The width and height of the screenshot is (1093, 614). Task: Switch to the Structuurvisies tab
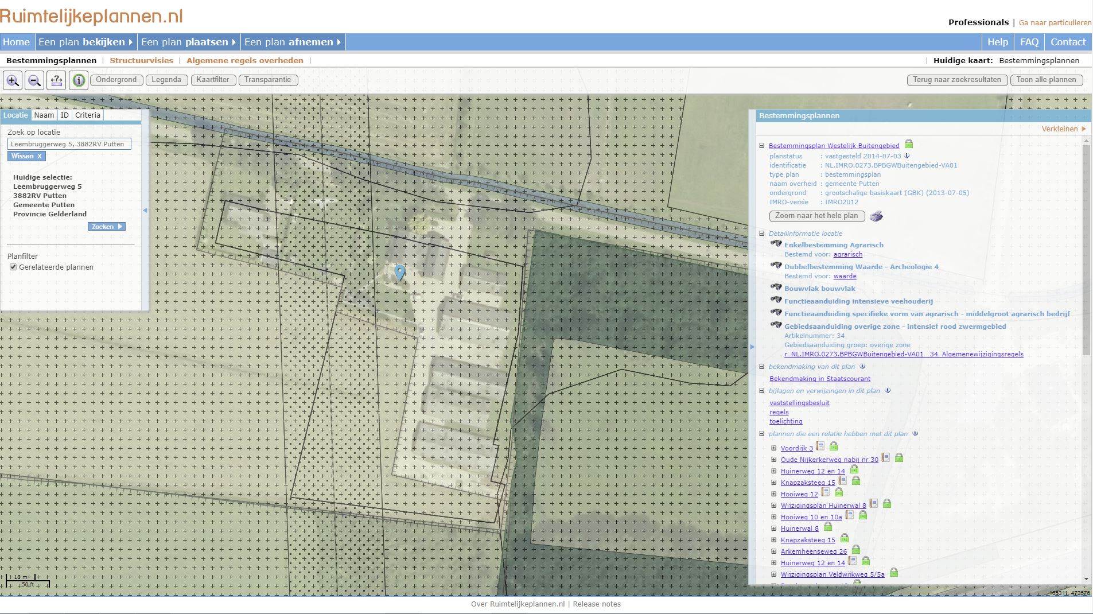point(142,60)
